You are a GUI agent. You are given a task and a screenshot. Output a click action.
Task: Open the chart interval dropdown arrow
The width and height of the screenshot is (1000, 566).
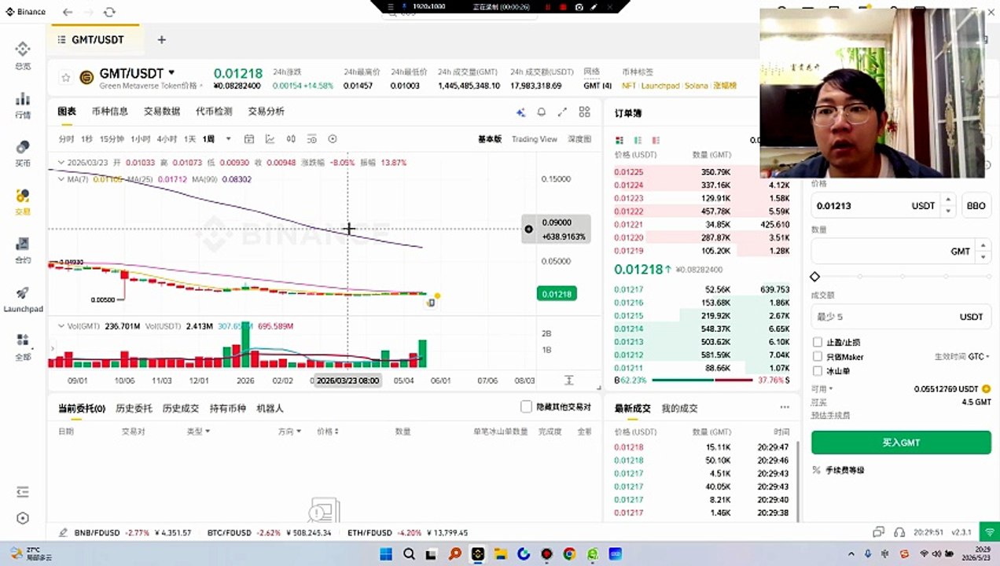pyautogui.click(x=229, y=139)
